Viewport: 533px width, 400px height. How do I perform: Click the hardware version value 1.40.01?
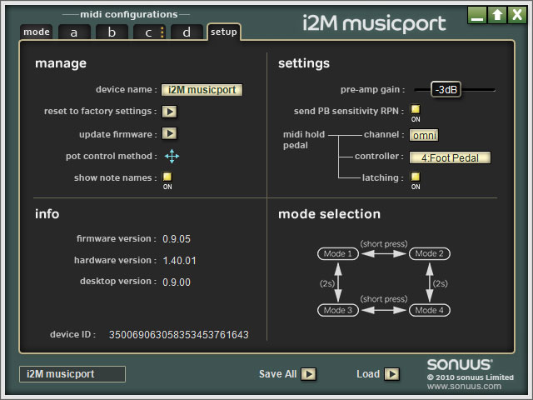[180, 261]
